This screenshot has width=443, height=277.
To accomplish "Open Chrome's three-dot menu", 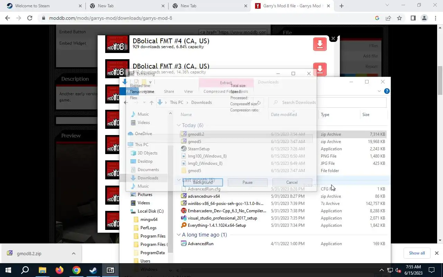I will [435, 18].
